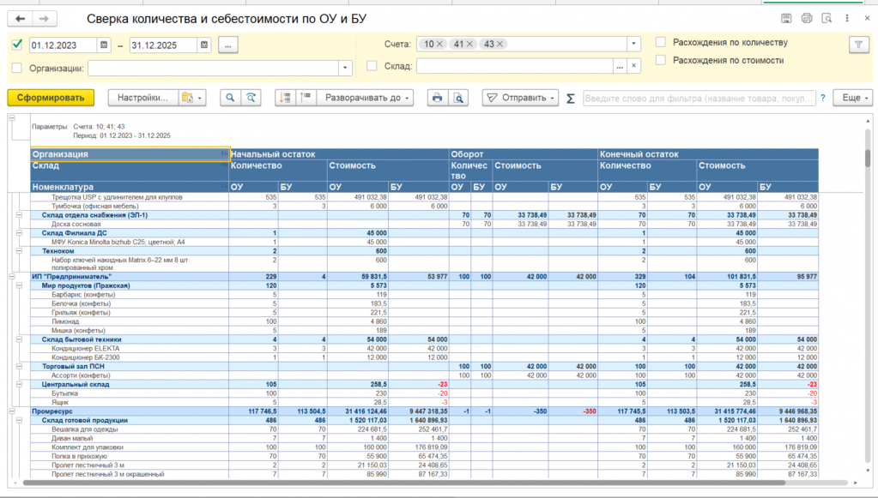Click the 'Сформировать' button
878x498 pixels.
point(51,99)
